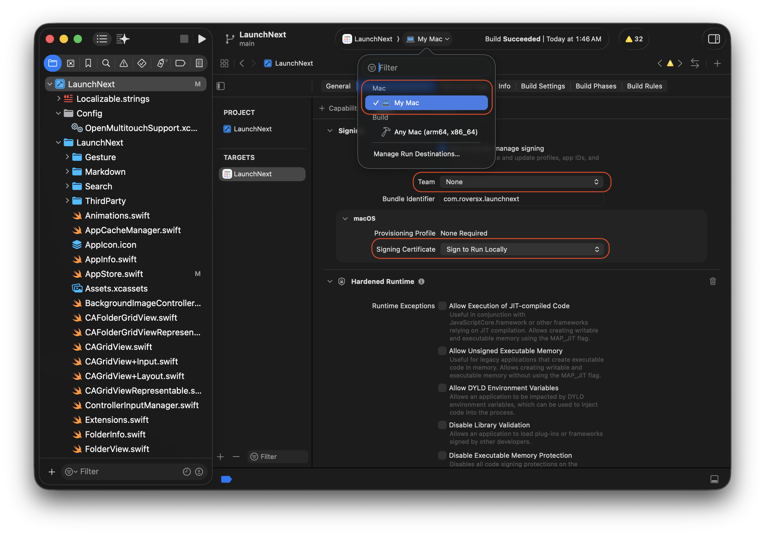Delete Hardened Runtime capability with trash icon
This screenshot has height=535, width=765.
tap(713, 281)
